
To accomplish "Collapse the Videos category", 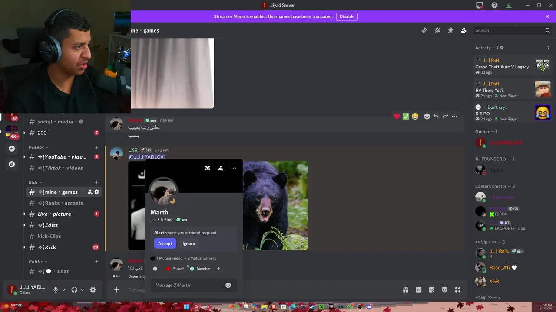I will tap(38, 147).
